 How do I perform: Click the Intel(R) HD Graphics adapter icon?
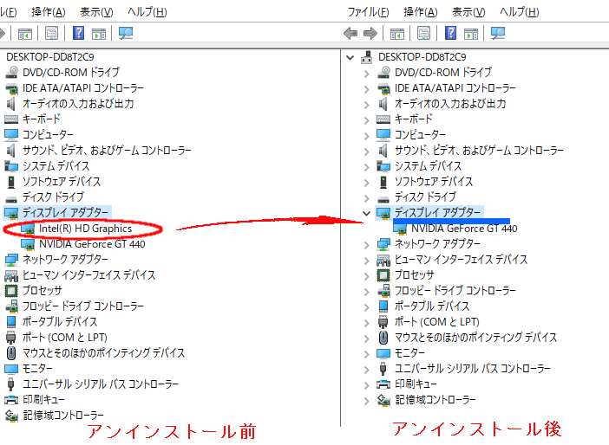[28, 229]
